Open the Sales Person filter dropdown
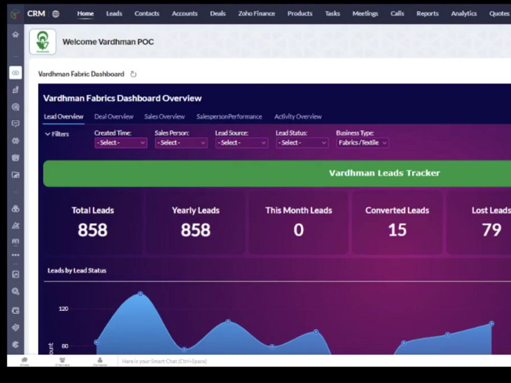This screenshot has height=383, width=511. [181, 142]
